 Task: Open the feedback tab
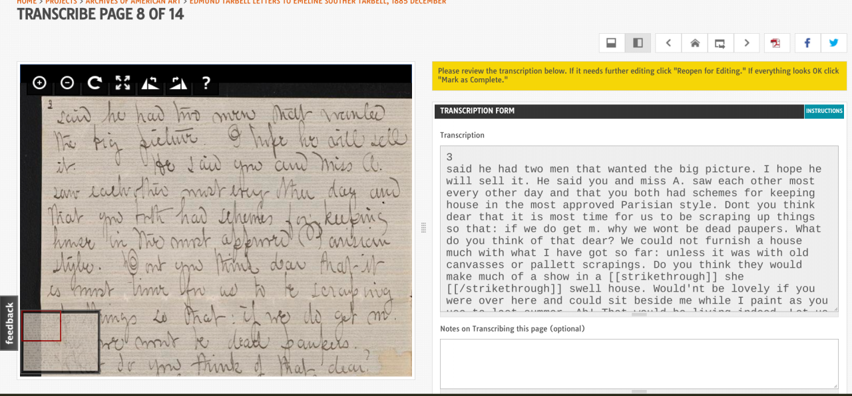tap(9, 323)
